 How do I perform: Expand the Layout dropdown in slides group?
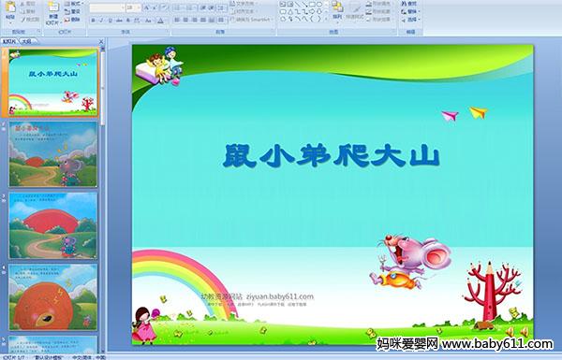74,4
